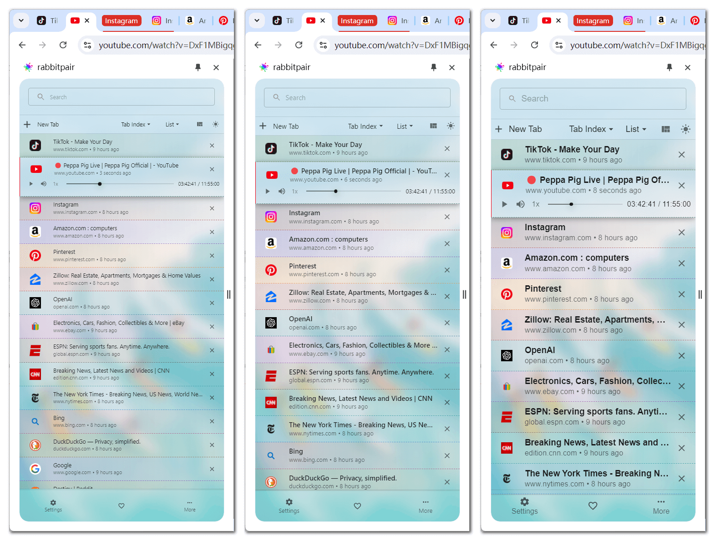Toggle the theme sun icon in right window

coord(685,129)
